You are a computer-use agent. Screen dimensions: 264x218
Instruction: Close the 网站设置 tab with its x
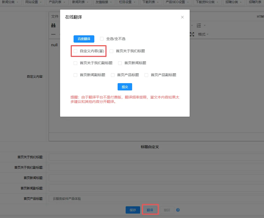coord(41,2)
